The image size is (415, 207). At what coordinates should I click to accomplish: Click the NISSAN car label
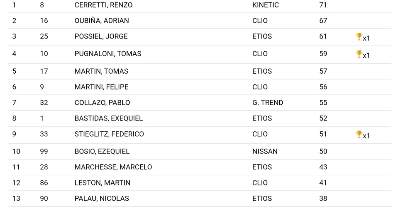(265, 152)
